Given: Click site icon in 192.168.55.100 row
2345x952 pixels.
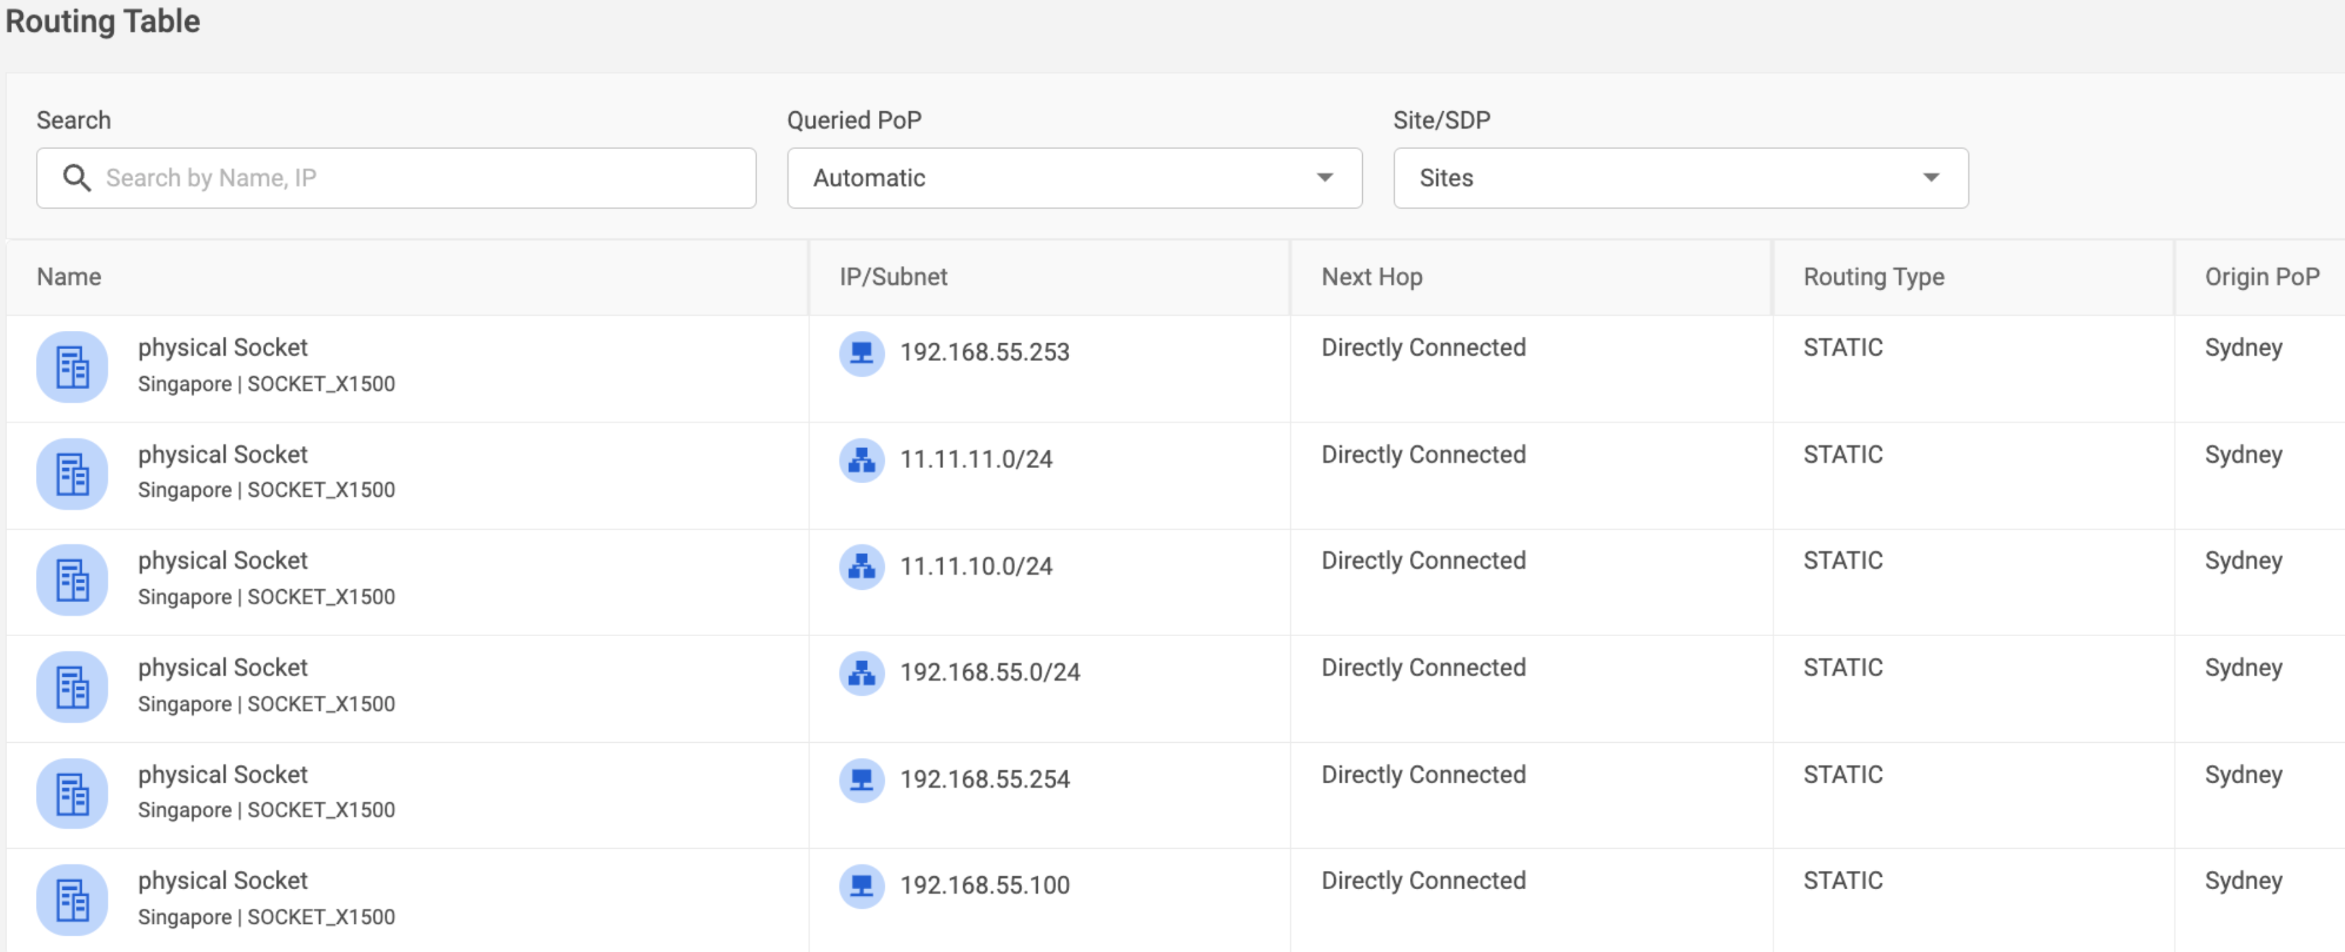Looking at the screenshot, I should (x=72, y=899).
